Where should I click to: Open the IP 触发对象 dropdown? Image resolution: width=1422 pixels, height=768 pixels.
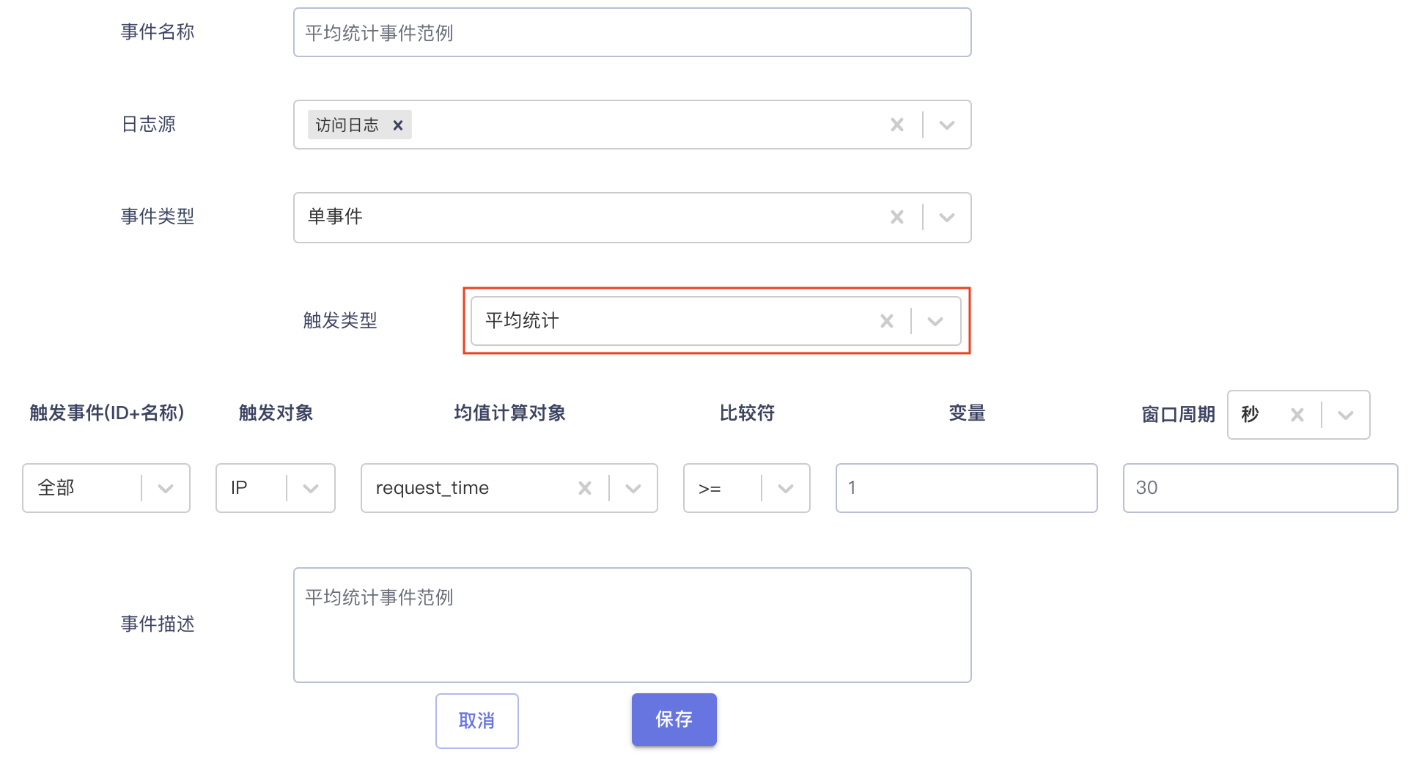[x=276, y=488]
